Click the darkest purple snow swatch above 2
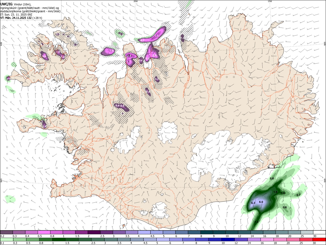 pos(94,232)
